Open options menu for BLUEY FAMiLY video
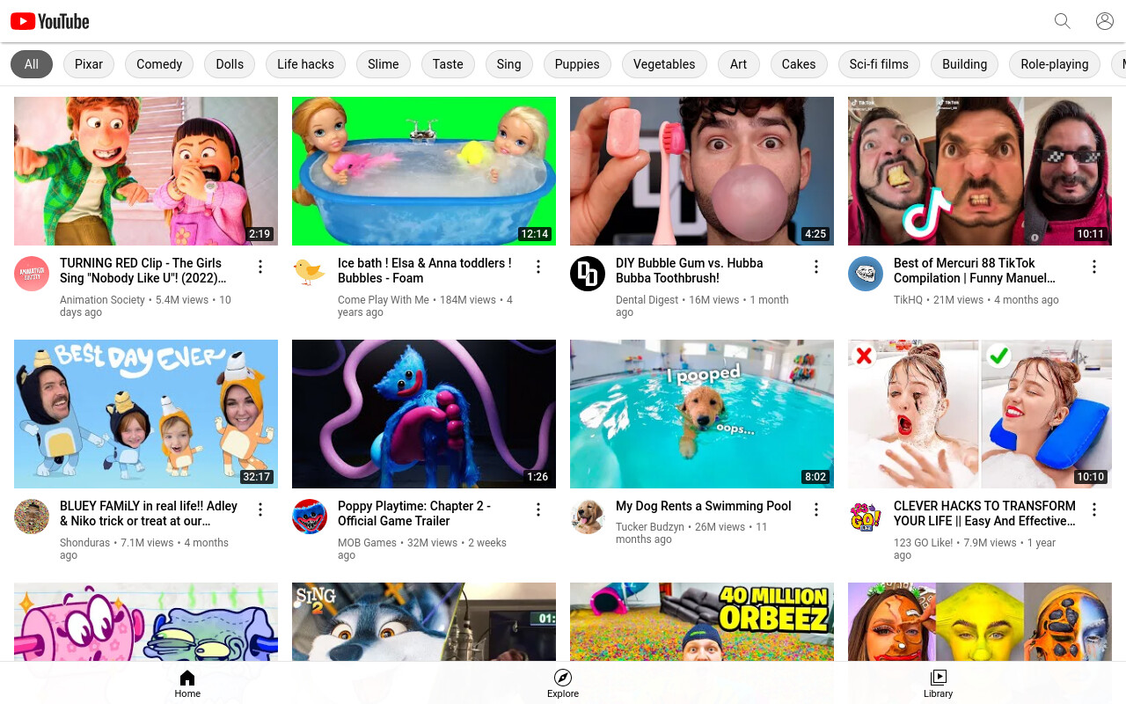 tap(260, 510)
